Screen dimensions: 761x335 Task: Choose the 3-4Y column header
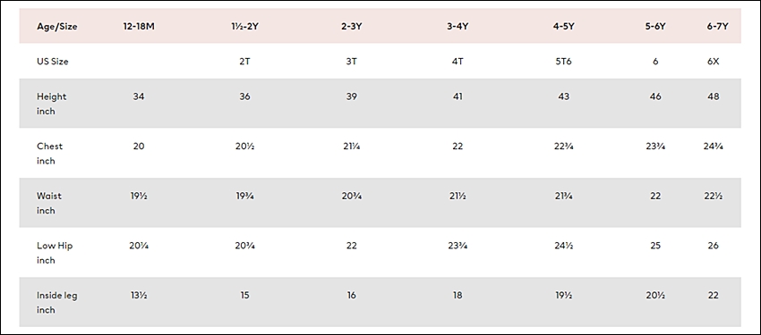tap(457, 27)
